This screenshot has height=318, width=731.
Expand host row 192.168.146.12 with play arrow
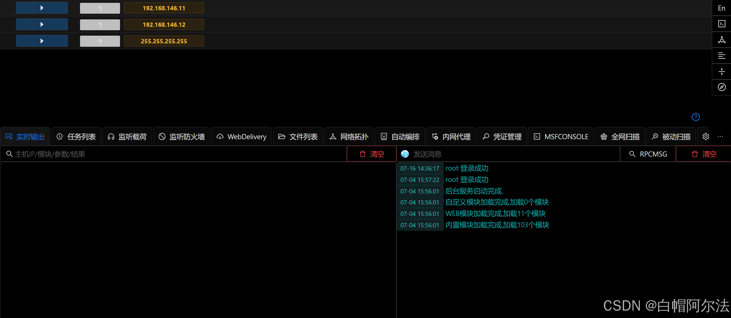click(x=42, y=25)
